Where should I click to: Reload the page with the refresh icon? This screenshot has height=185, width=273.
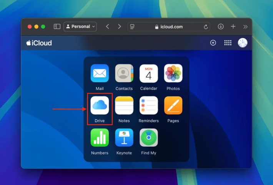click(x=206, y=27)
